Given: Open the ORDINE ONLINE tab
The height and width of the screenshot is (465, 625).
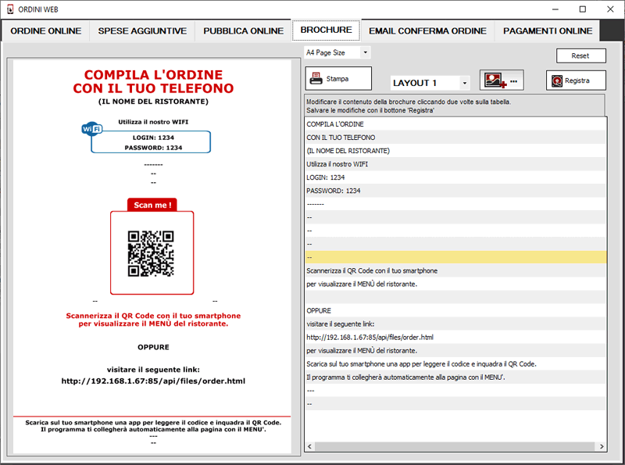Looking at the screenshot, I should (x=45, y=31).
